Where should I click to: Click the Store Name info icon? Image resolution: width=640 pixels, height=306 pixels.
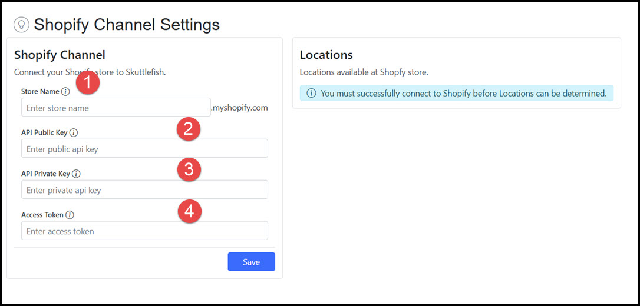click(65, 92)
